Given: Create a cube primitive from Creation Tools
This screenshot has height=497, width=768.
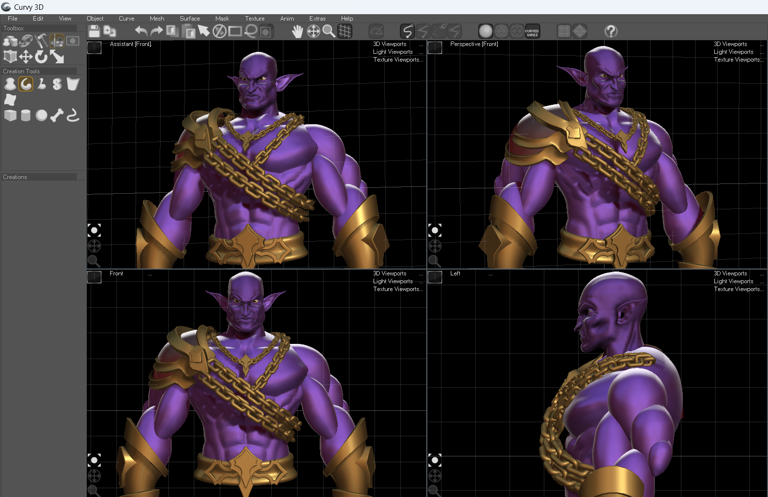Looking at the screenshot, I should 10,115.
